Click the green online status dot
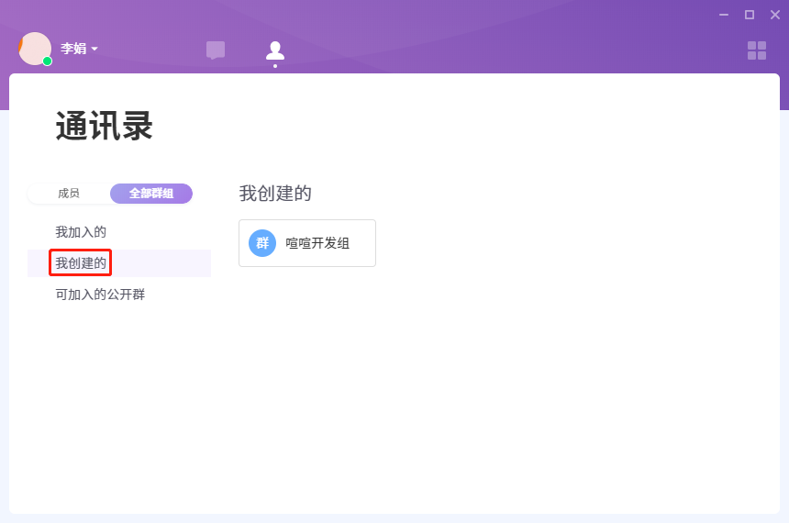The image size is (789, 523). pos(47,61)
